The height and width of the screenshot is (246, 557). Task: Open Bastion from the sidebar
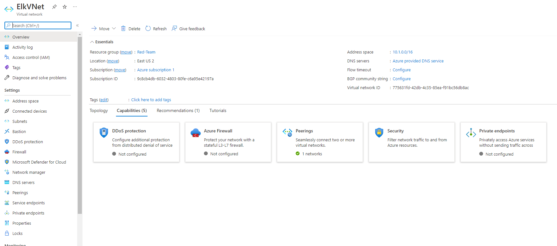coord(19,131)
